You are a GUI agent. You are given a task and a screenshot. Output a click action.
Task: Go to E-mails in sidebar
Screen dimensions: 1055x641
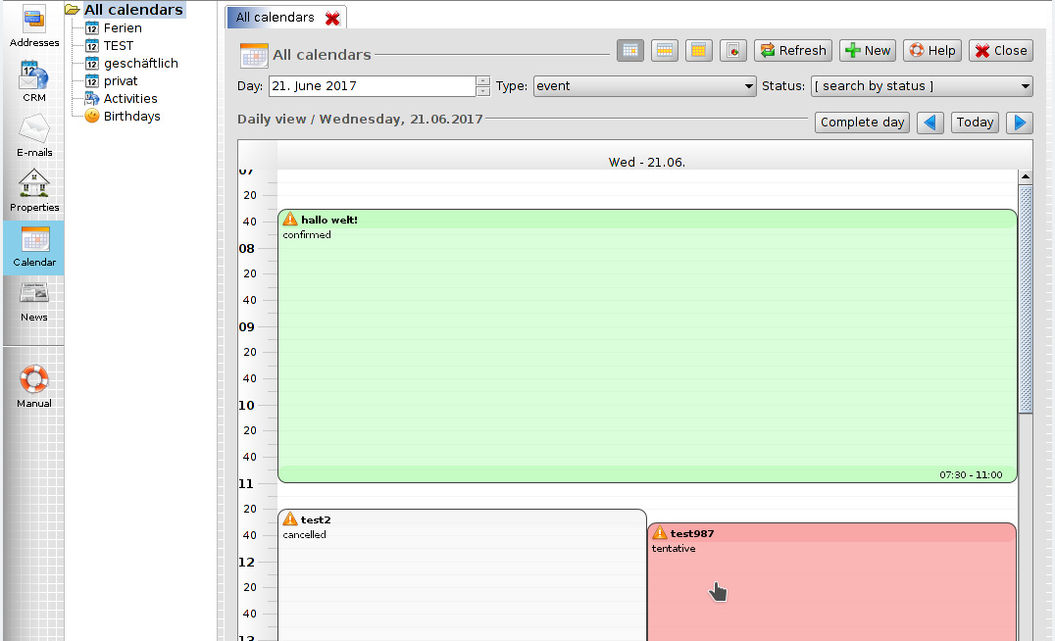coord(34,135)
